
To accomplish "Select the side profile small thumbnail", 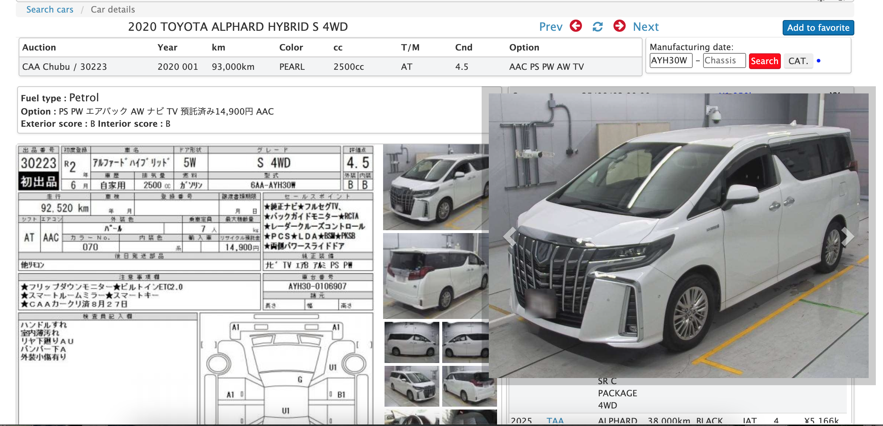I will 412,342.
